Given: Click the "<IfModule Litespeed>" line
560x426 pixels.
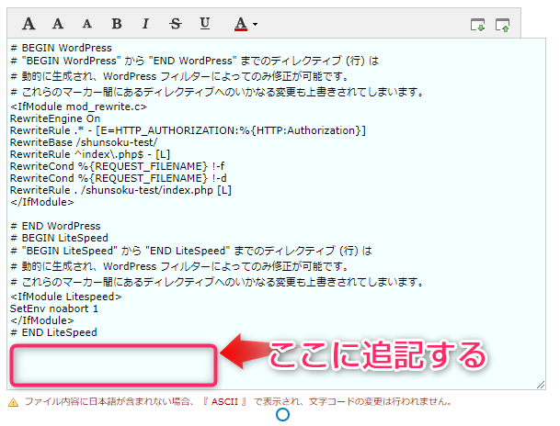Looking at the screenshot, I should [x=65, y=297].
